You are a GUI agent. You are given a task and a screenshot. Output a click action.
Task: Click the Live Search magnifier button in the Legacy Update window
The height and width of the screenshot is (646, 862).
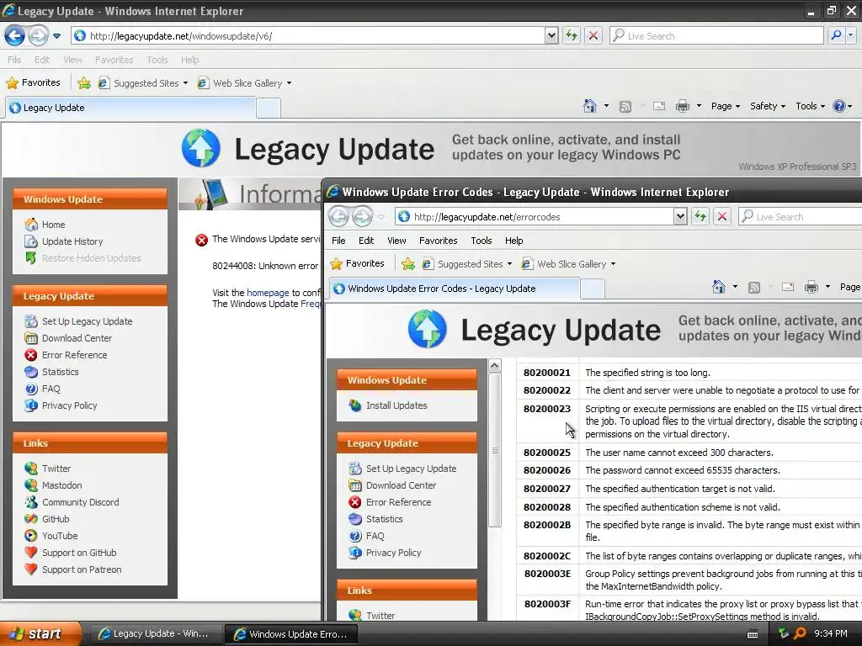pyautogui.click(x=836, y=35)
